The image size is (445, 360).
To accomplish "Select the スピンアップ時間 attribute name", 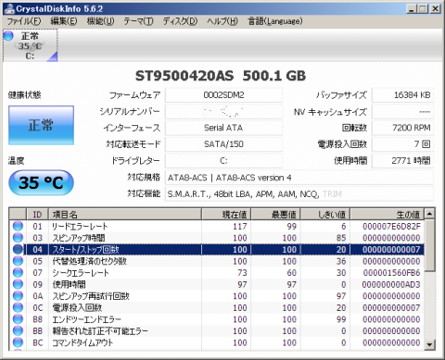I will coord(79,238).
